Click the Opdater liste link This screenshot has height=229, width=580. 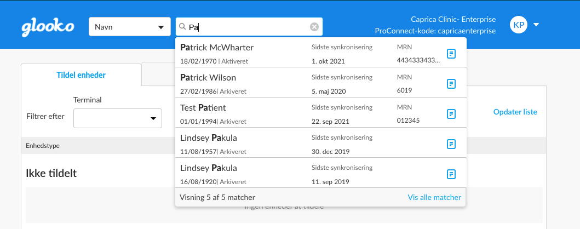[515, 112]
